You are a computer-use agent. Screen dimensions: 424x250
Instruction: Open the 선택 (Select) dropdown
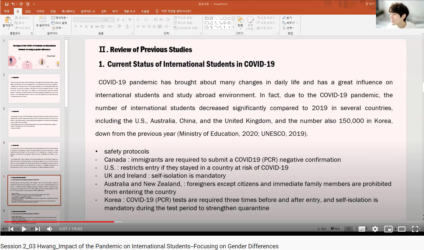(289, 28)
